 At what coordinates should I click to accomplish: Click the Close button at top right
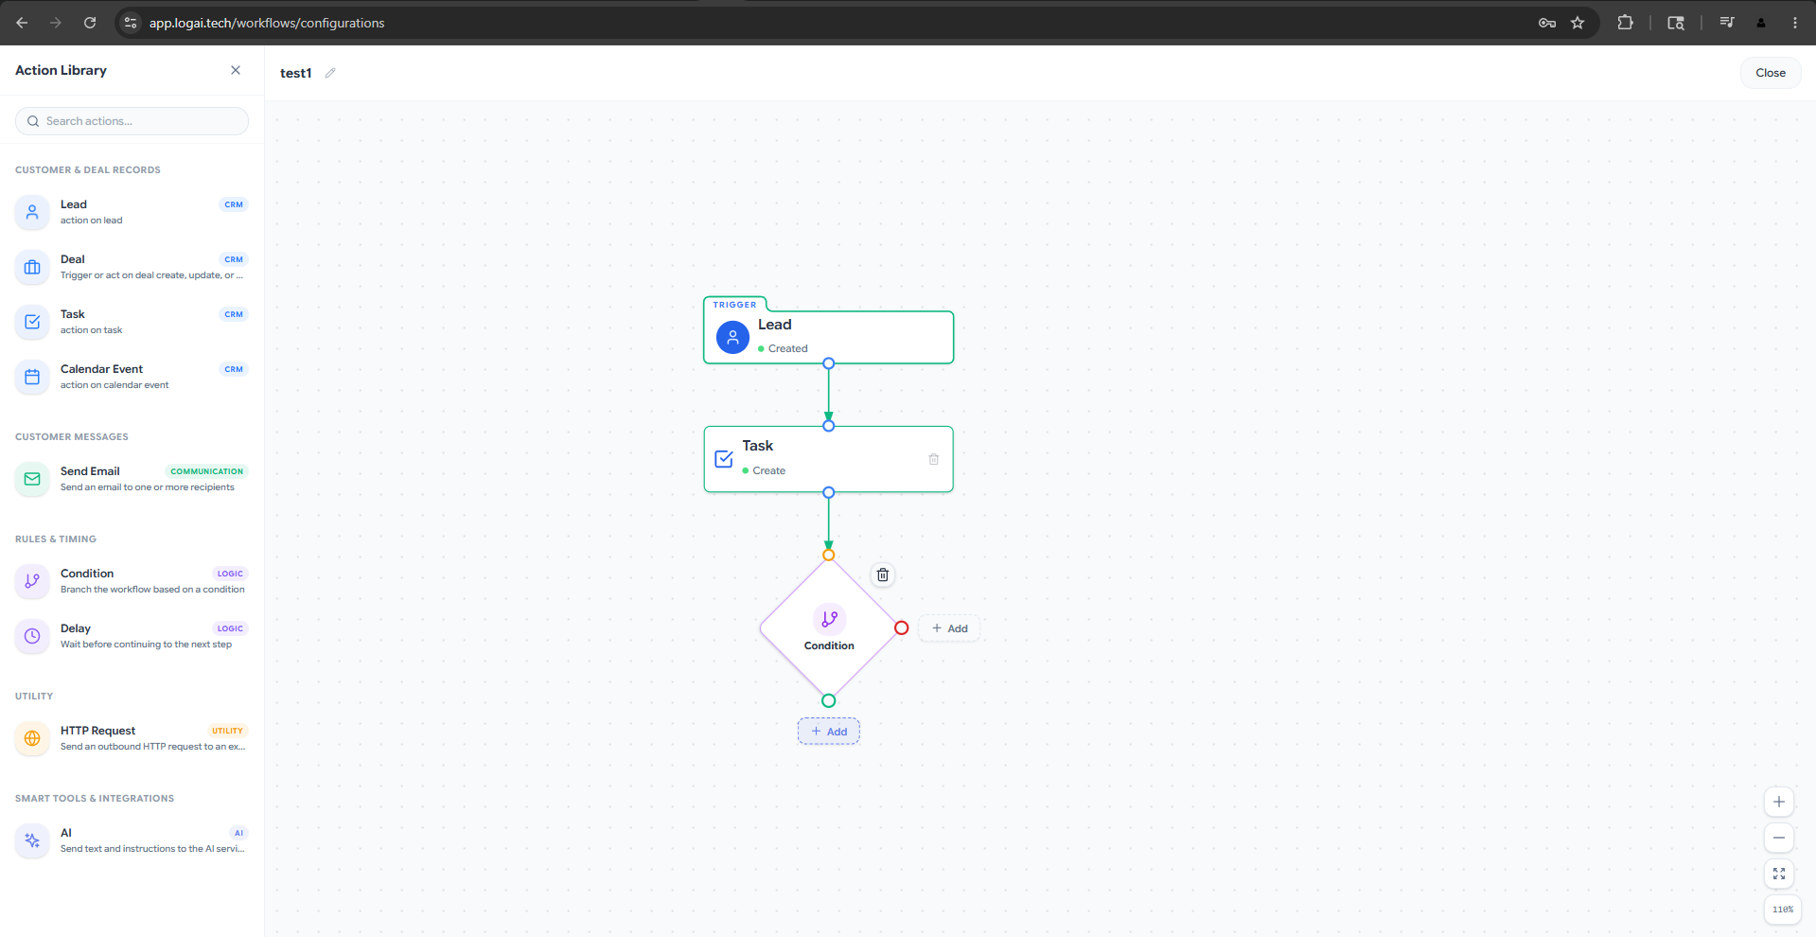[1770, 73]
